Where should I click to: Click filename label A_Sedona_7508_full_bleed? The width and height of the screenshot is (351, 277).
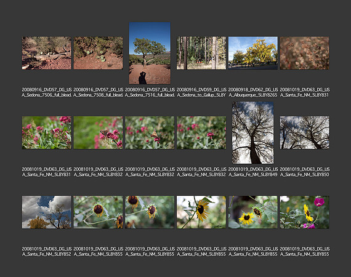(99, 95)
